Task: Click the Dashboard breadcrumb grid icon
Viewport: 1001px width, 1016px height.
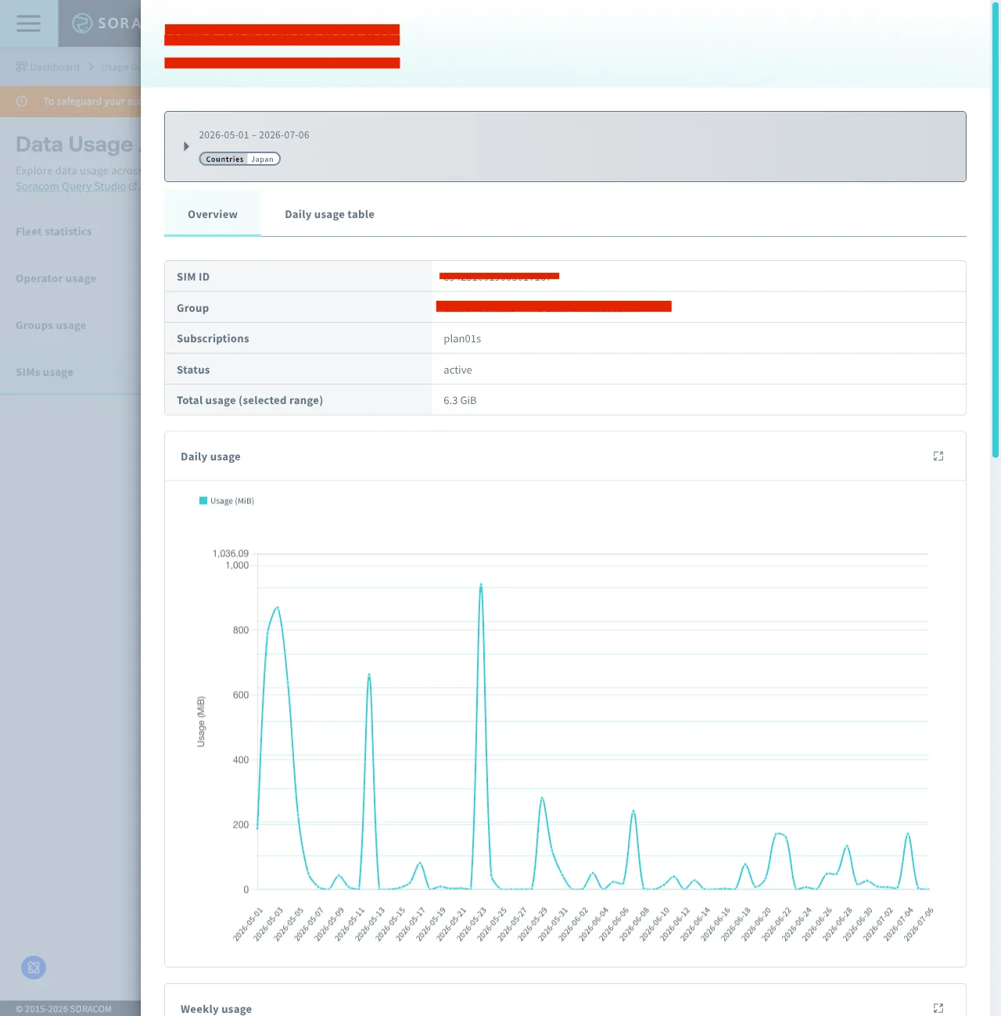Action: pyautogui.click(x=21, y=67)
